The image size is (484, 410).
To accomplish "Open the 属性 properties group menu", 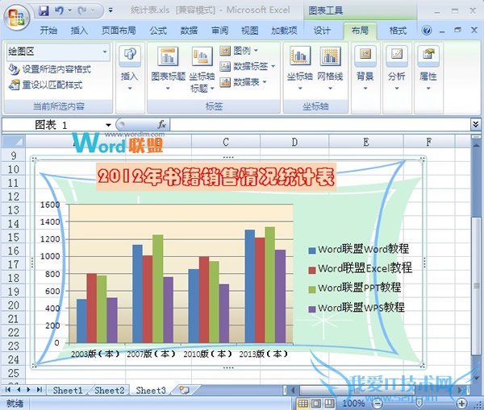I will [x=428, y=68].
